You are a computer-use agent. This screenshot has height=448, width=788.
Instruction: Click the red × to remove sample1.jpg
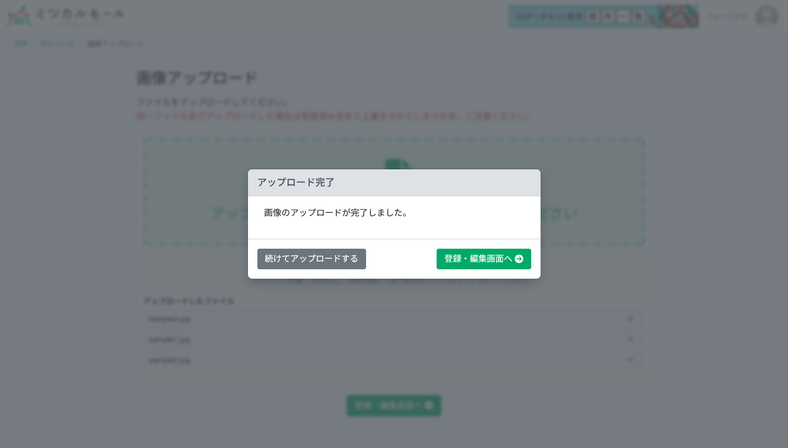(x=630, y=339)
